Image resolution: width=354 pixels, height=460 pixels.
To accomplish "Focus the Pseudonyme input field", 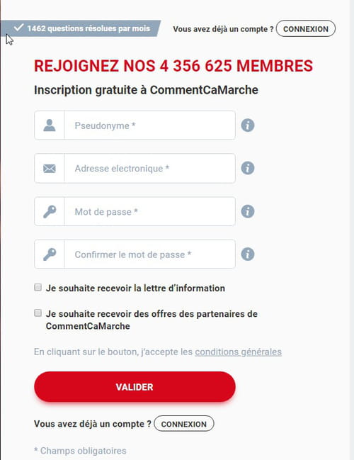I will (150, 125).
